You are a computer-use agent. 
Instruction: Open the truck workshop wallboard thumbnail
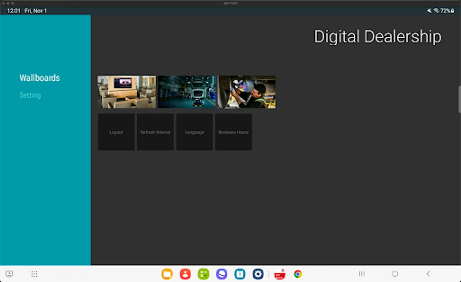187,92
